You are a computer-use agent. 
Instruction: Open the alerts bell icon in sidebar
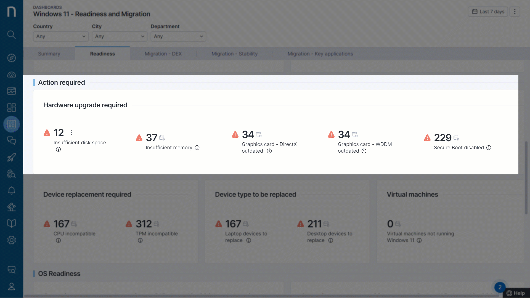pos(11,190)
